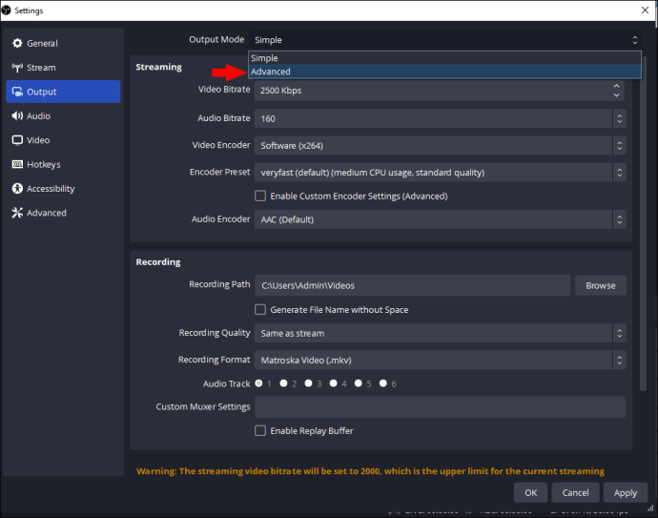Click the General gear icon

click(17, 43)
